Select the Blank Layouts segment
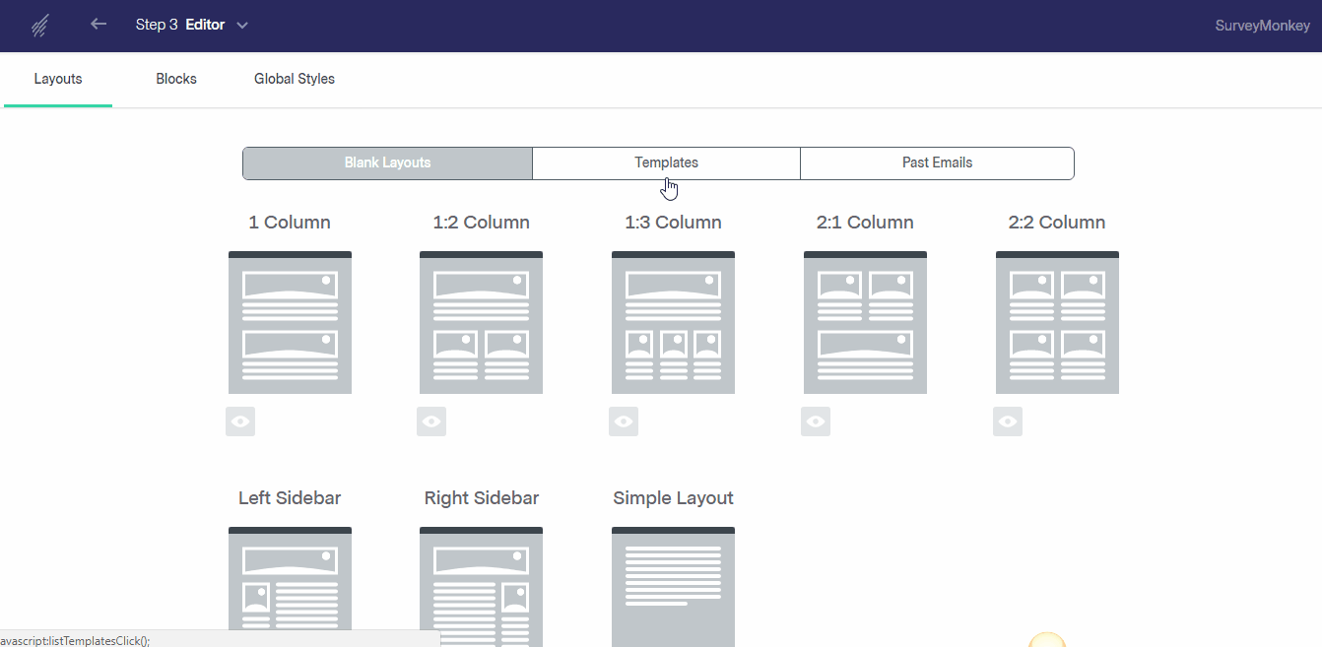Screen dimensions: 1322x647 388,163
